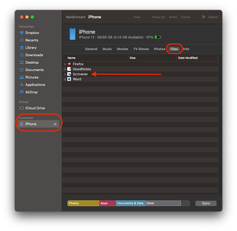Click the Library building icon
The width and height of the screenshot is (237, 231).
point(22,47)
